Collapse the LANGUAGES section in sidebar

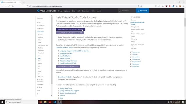click(40, 32)
